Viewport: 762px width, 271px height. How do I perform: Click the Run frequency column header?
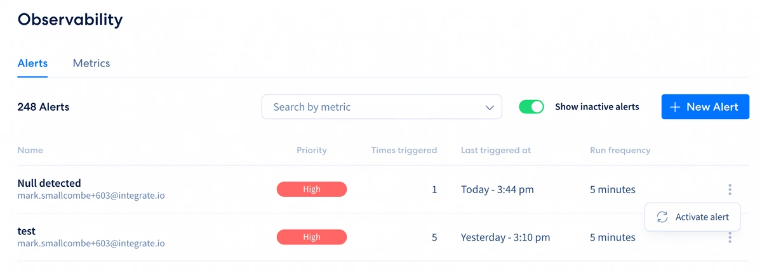(620, 151)
